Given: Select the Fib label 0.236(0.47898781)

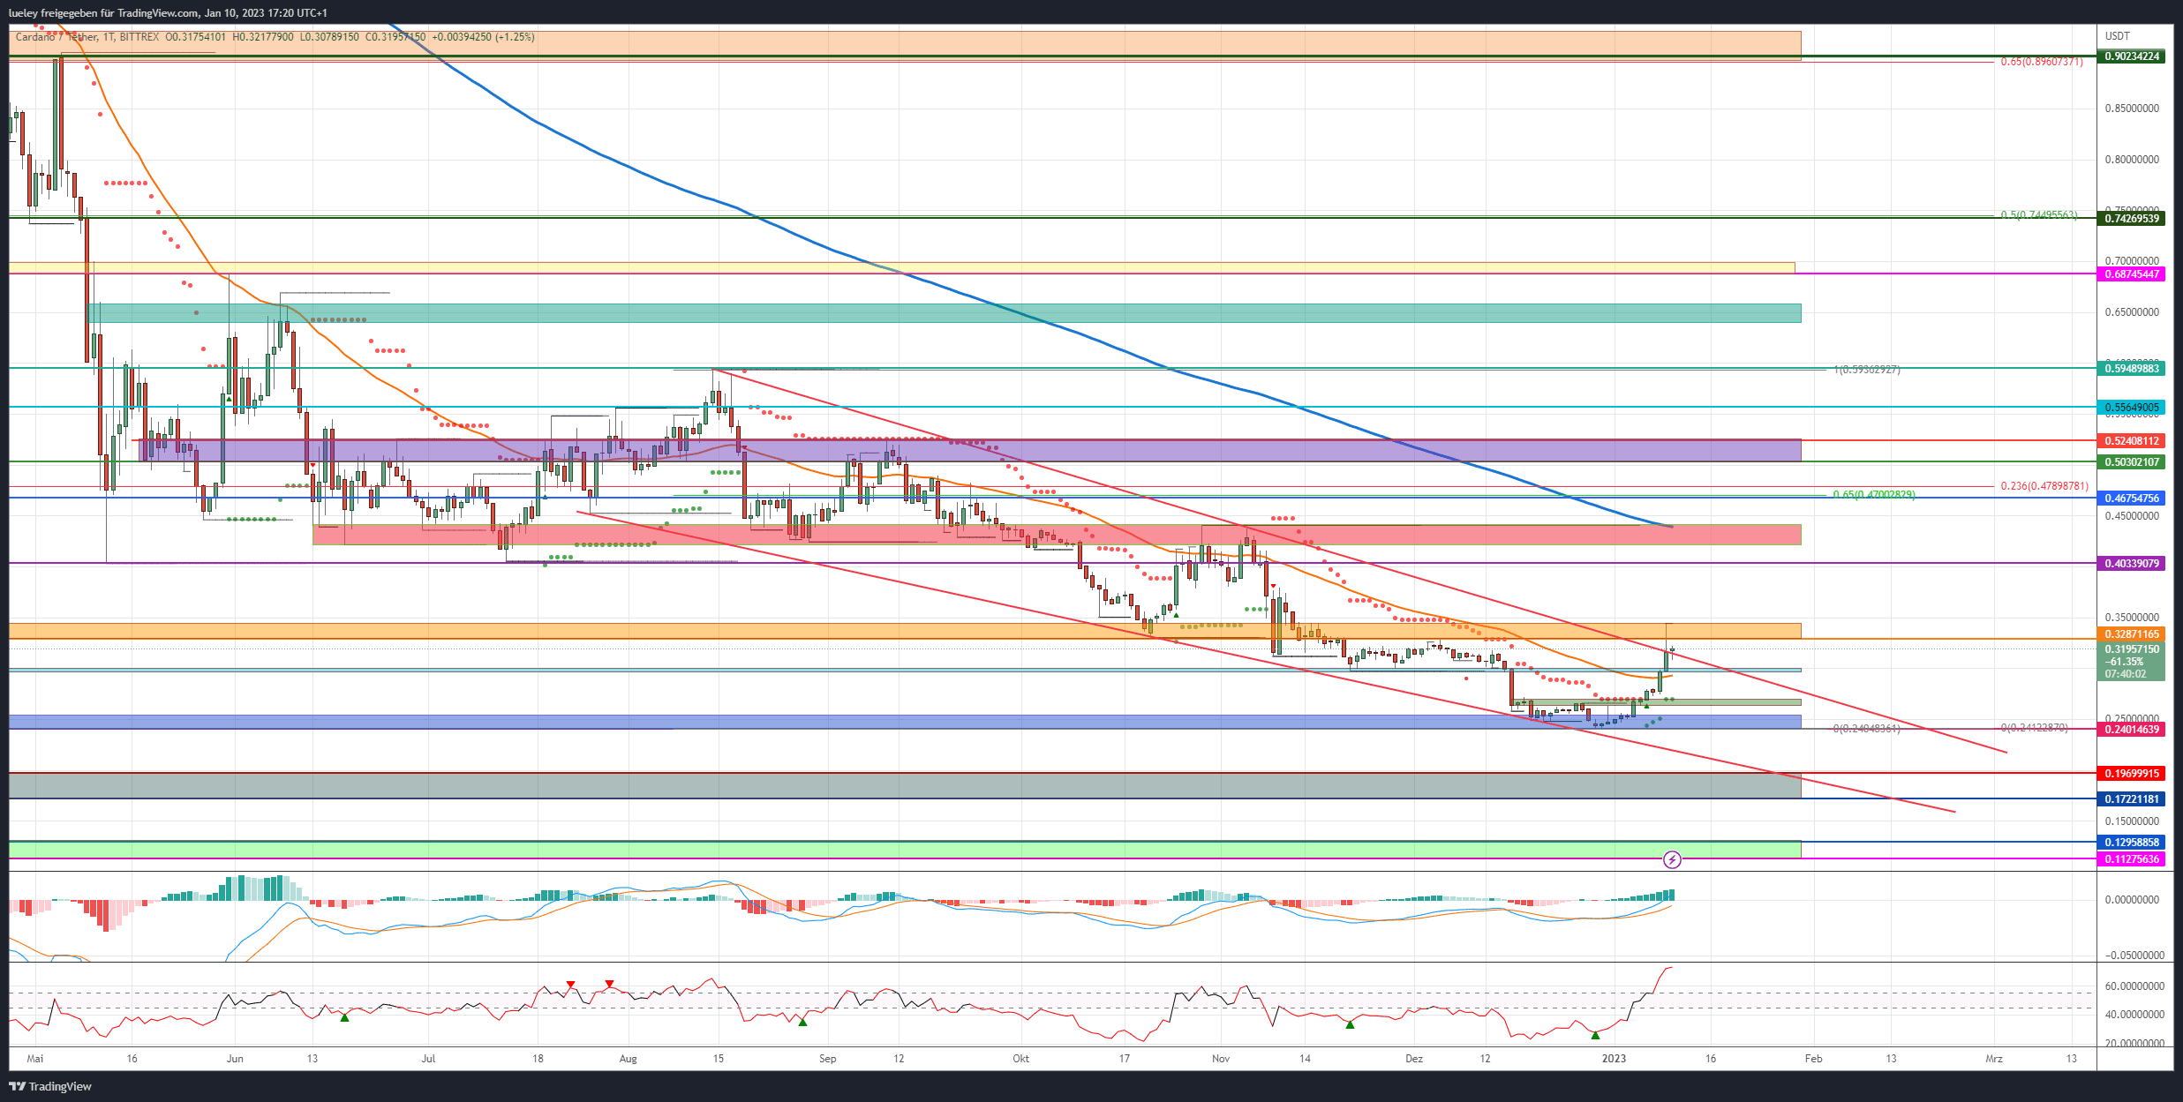Looking at the screenshot, I should point(2044,486).
